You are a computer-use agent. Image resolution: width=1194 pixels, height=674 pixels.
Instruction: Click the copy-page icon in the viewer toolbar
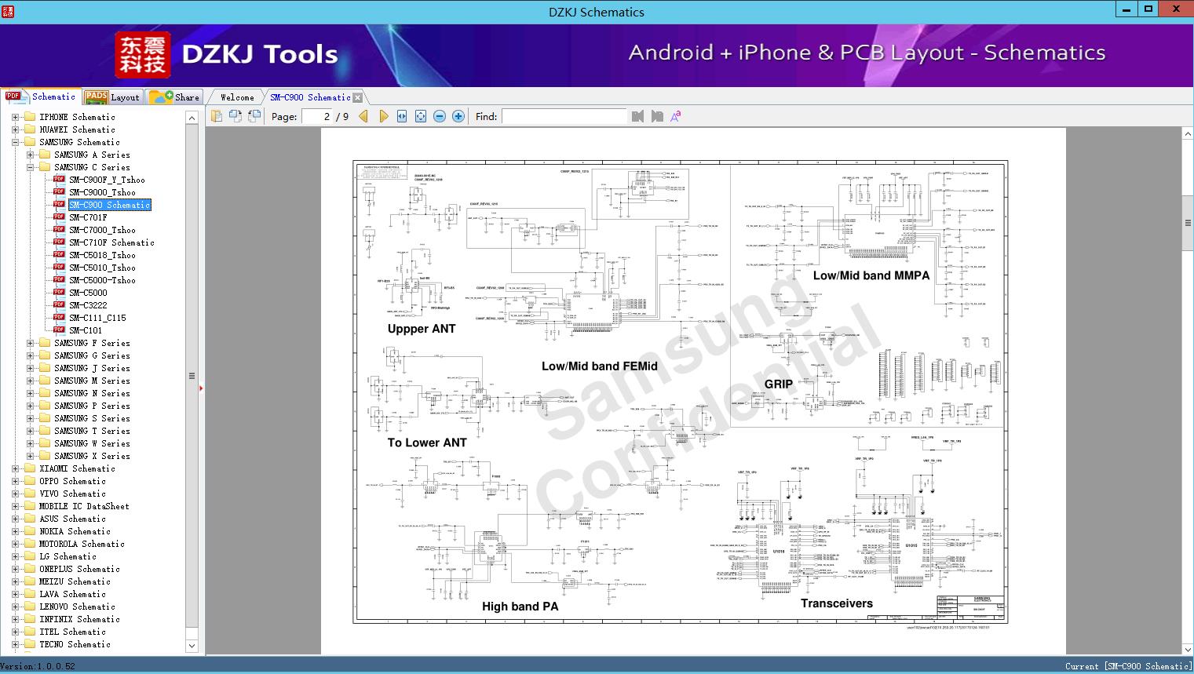(x=217, y=116)
